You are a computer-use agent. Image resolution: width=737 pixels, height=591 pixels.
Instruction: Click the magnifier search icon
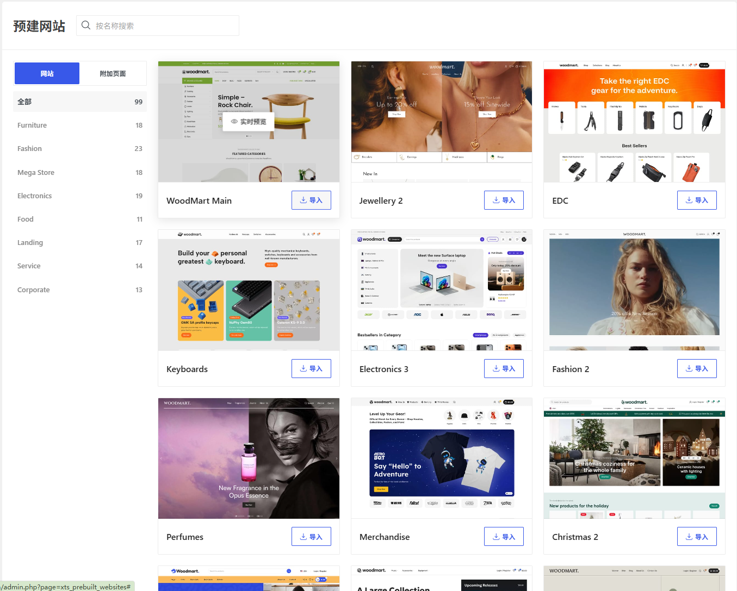coord(86,25)
